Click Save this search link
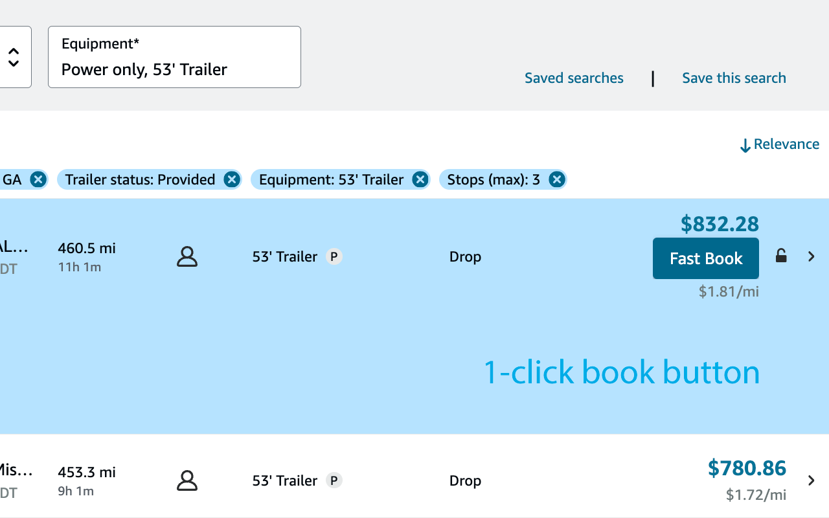 [x=734, y=78]
